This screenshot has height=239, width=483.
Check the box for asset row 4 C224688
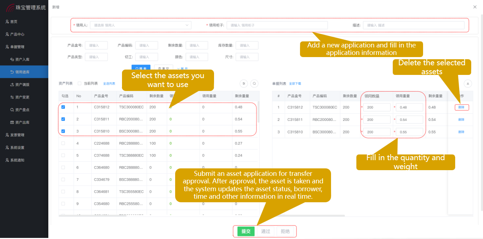pyautogui.click(x=63, y=143)
